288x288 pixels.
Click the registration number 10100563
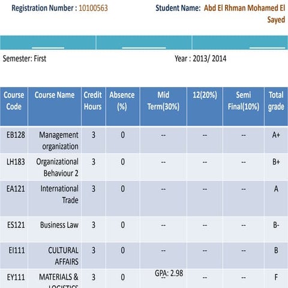[x=93, y=8]
